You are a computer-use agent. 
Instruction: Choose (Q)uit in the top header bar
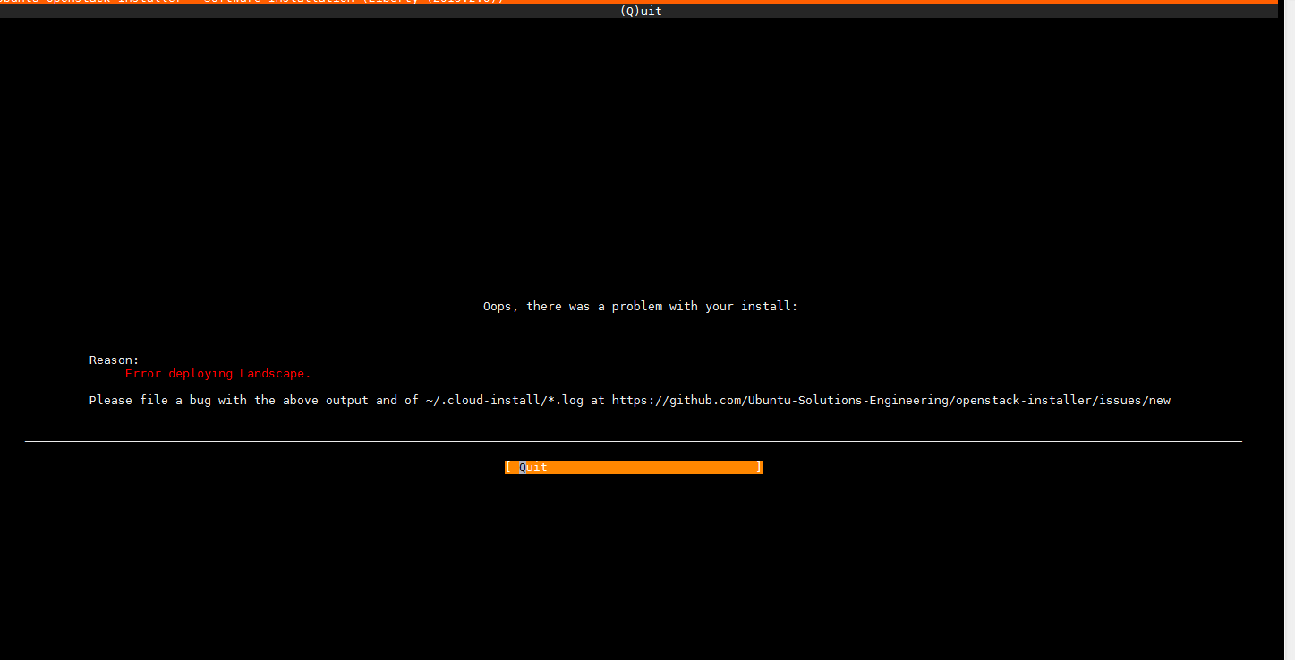[x=641, y=12]
